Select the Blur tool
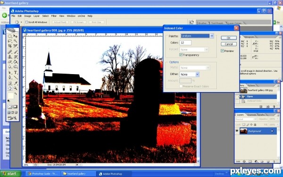 [x=10, y=67]
